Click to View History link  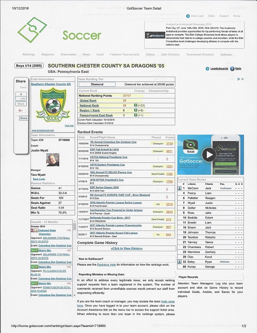tap(127, 248)
